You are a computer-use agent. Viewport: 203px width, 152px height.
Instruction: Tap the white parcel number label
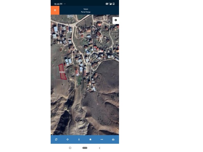[62, 72]
